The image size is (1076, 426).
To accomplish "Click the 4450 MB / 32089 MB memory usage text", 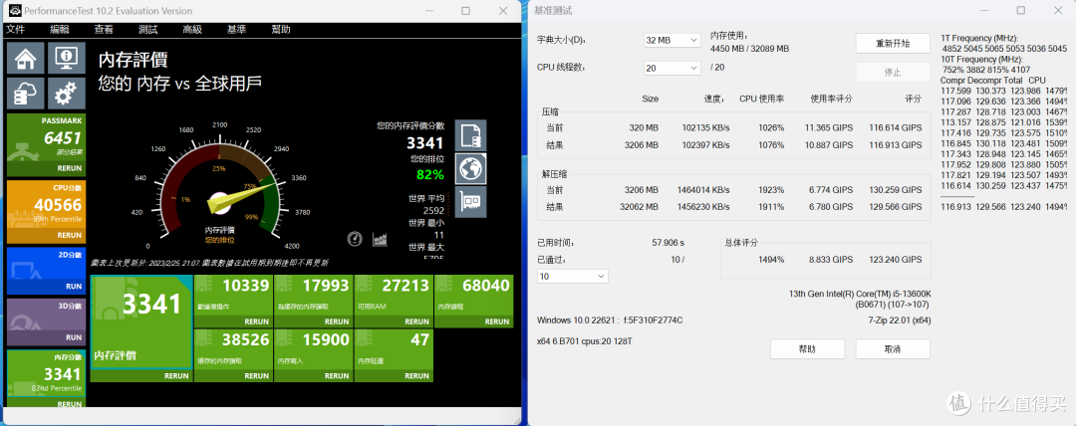I will 749,49.
